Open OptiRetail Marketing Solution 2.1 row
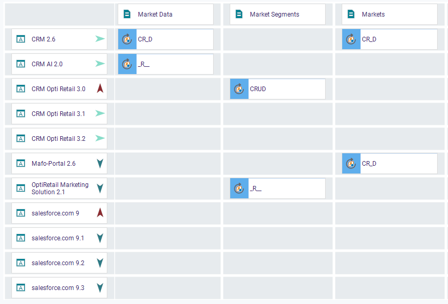448x304 pixels. pos(60,189)
